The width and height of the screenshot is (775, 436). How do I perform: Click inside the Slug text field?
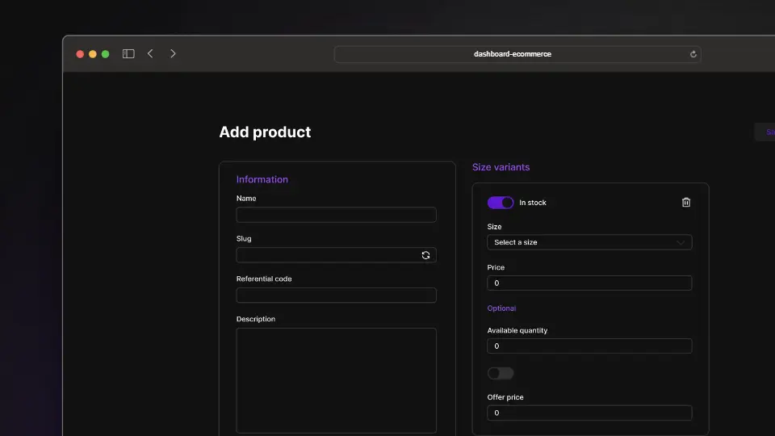click(x=327, y=255)
